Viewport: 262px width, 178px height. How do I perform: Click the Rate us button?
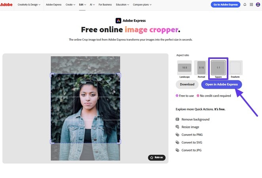157,157
